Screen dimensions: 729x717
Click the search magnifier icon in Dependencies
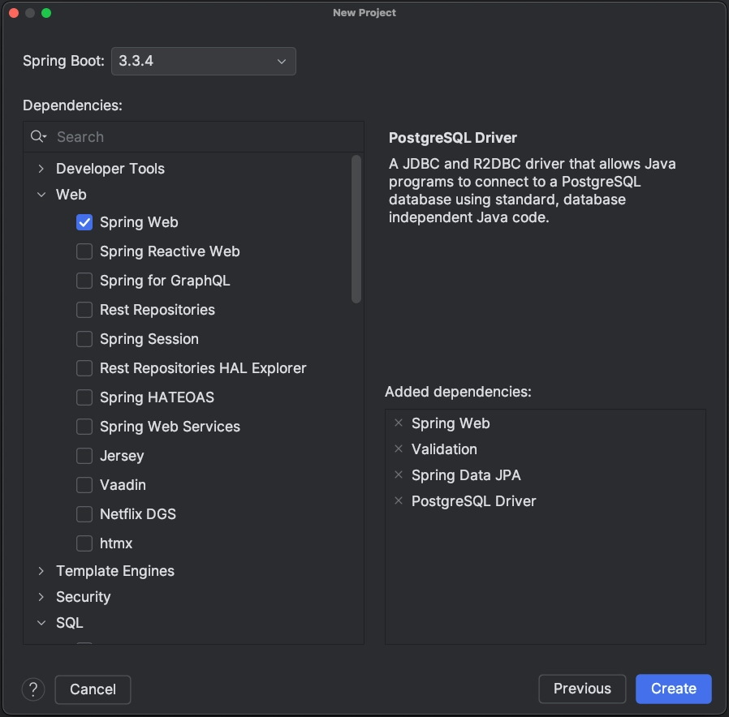click(x=38, y=136)
